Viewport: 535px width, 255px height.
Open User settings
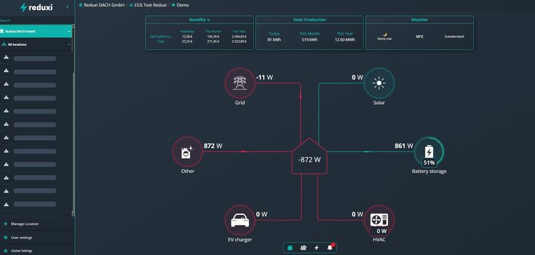coord(21,237)
